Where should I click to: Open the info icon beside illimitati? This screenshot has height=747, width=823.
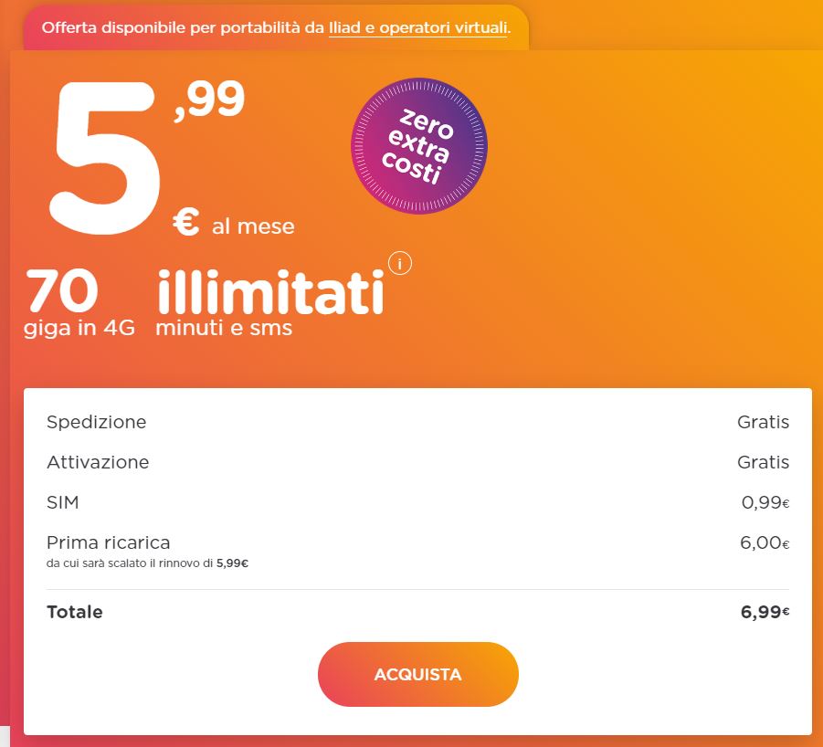pyautogui.click(x=400, y=263)
